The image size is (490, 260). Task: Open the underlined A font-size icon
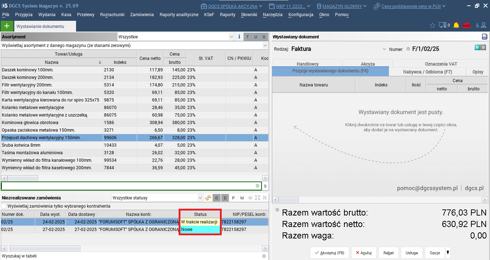click(477, 25)
